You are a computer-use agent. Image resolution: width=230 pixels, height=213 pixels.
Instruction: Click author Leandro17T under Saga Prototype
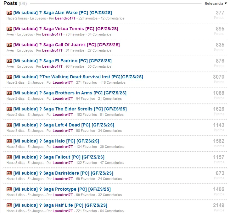pos(63,195)
